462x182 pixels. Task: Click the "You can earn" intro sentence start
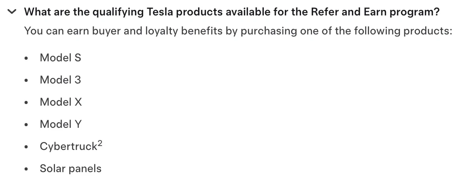pyautogui.click(x=57, y=31)
